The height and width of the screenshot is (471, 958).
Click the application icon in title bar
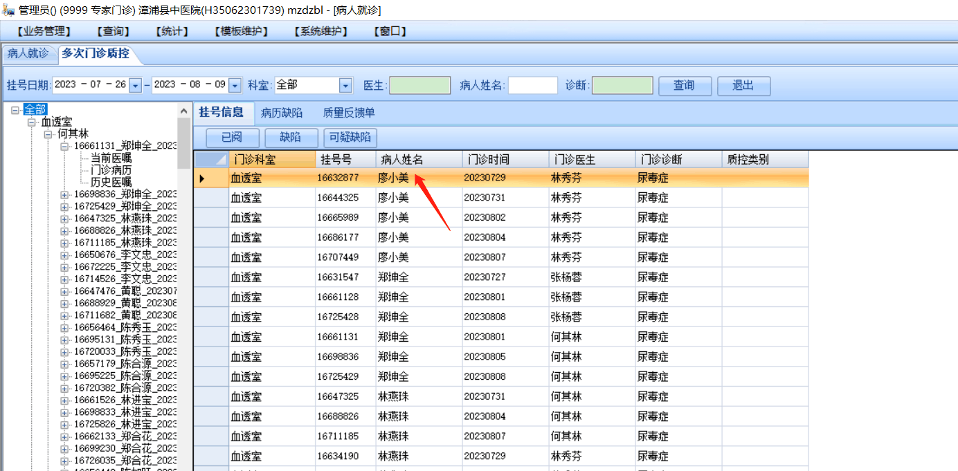click(8, 10)
